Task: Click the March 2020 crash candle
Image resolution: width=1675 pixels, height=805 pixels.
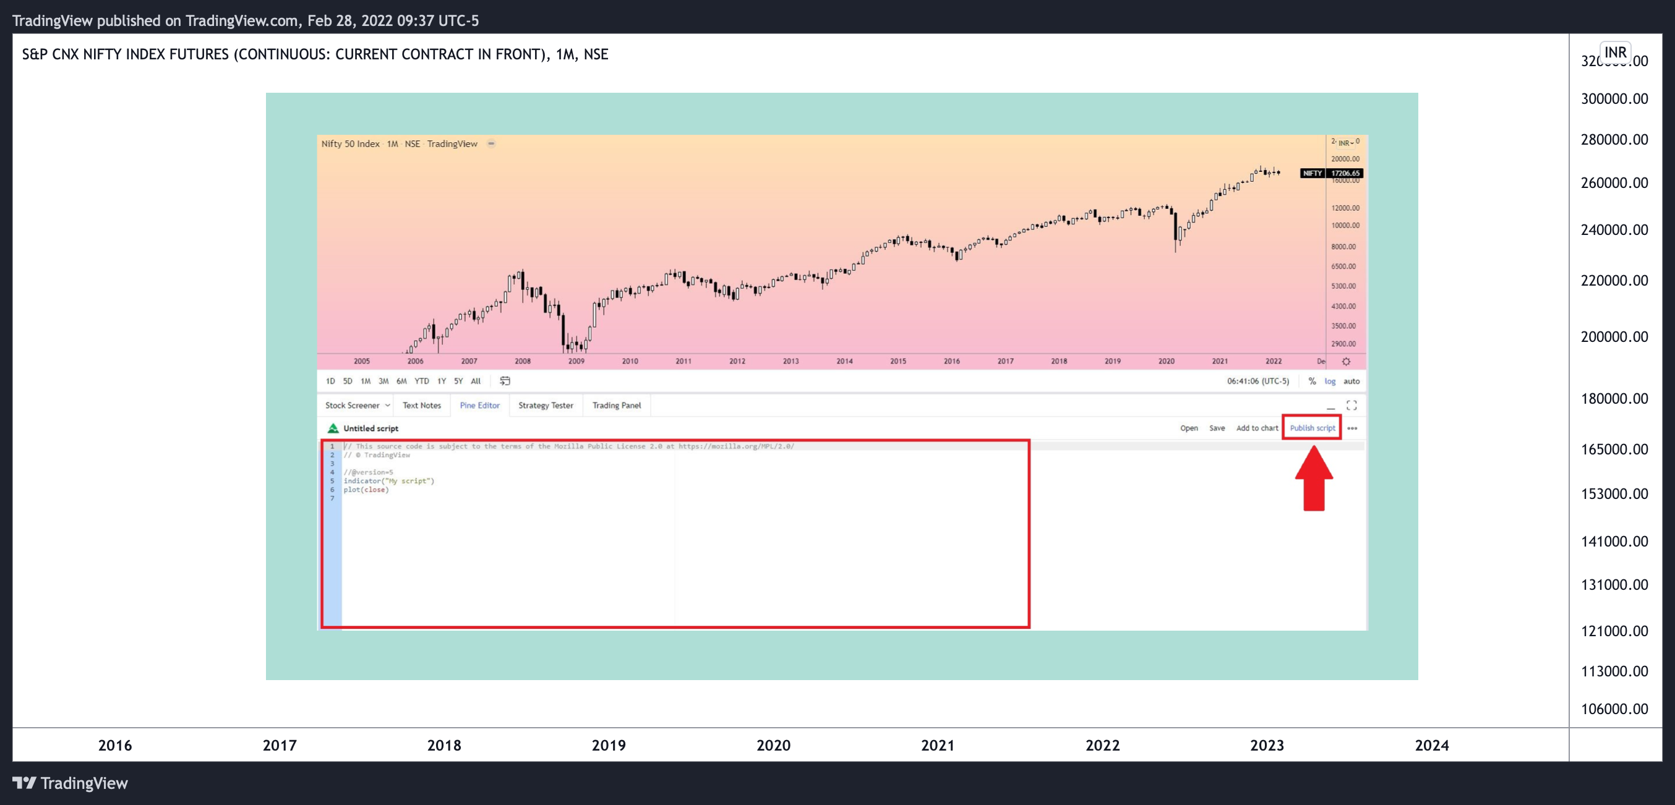Action: point(1176,229)
